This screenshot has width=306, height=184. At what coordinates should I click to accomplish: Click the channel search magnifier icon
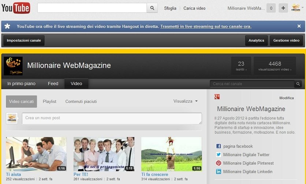click(x=298, y=84)
